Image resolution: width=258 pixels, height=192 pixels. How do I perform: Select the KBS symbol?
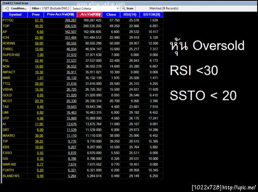6,147
